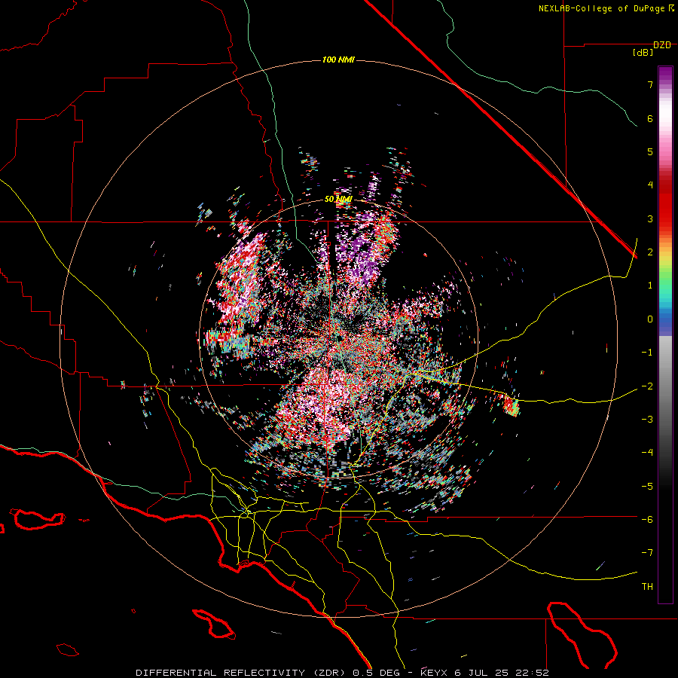This screenshot has width=678, height=678.
Task: Click the DZD product label
Action: click(662, 45)
